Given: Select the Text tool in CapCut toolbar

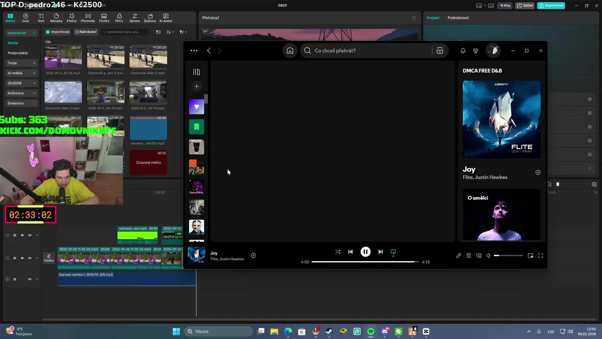Looking at the screenshot, I should (x=41, y=18).
